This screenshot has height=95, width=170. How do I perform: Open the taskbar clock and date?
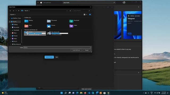tap(164, 93)
